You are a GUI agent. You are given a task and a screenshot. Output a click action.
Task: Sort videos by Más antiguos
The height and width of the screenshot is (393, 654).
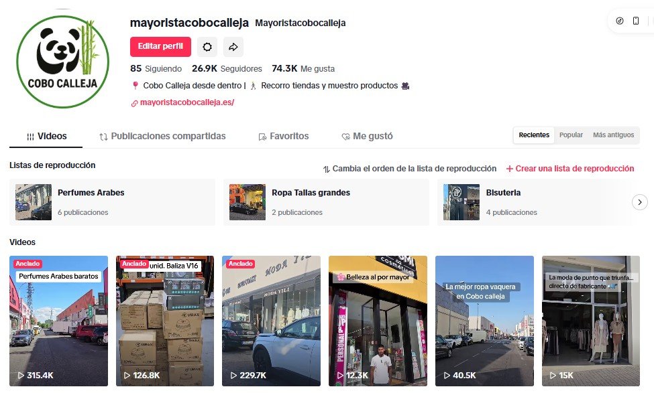pos(613,135)
